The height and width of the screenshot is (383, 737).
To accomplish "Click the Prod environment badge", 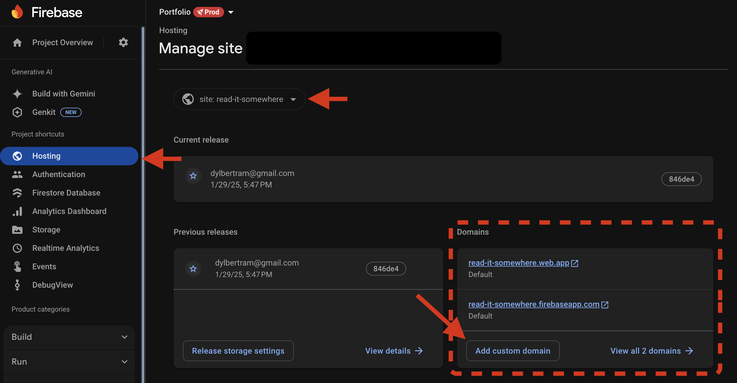I will (208, 12).
